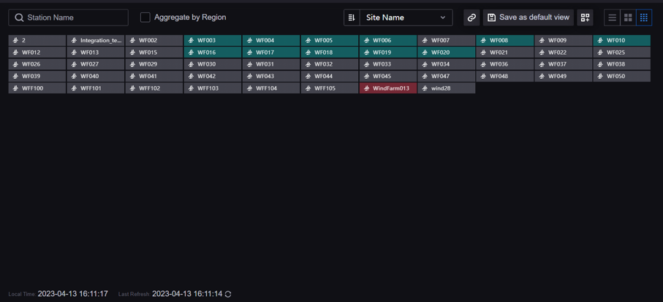Image resolution: width=663 pixels, height=302 pixels.
Task: Click the Site Name dropdown chevron arrow
Action: [x=442, y=18]
